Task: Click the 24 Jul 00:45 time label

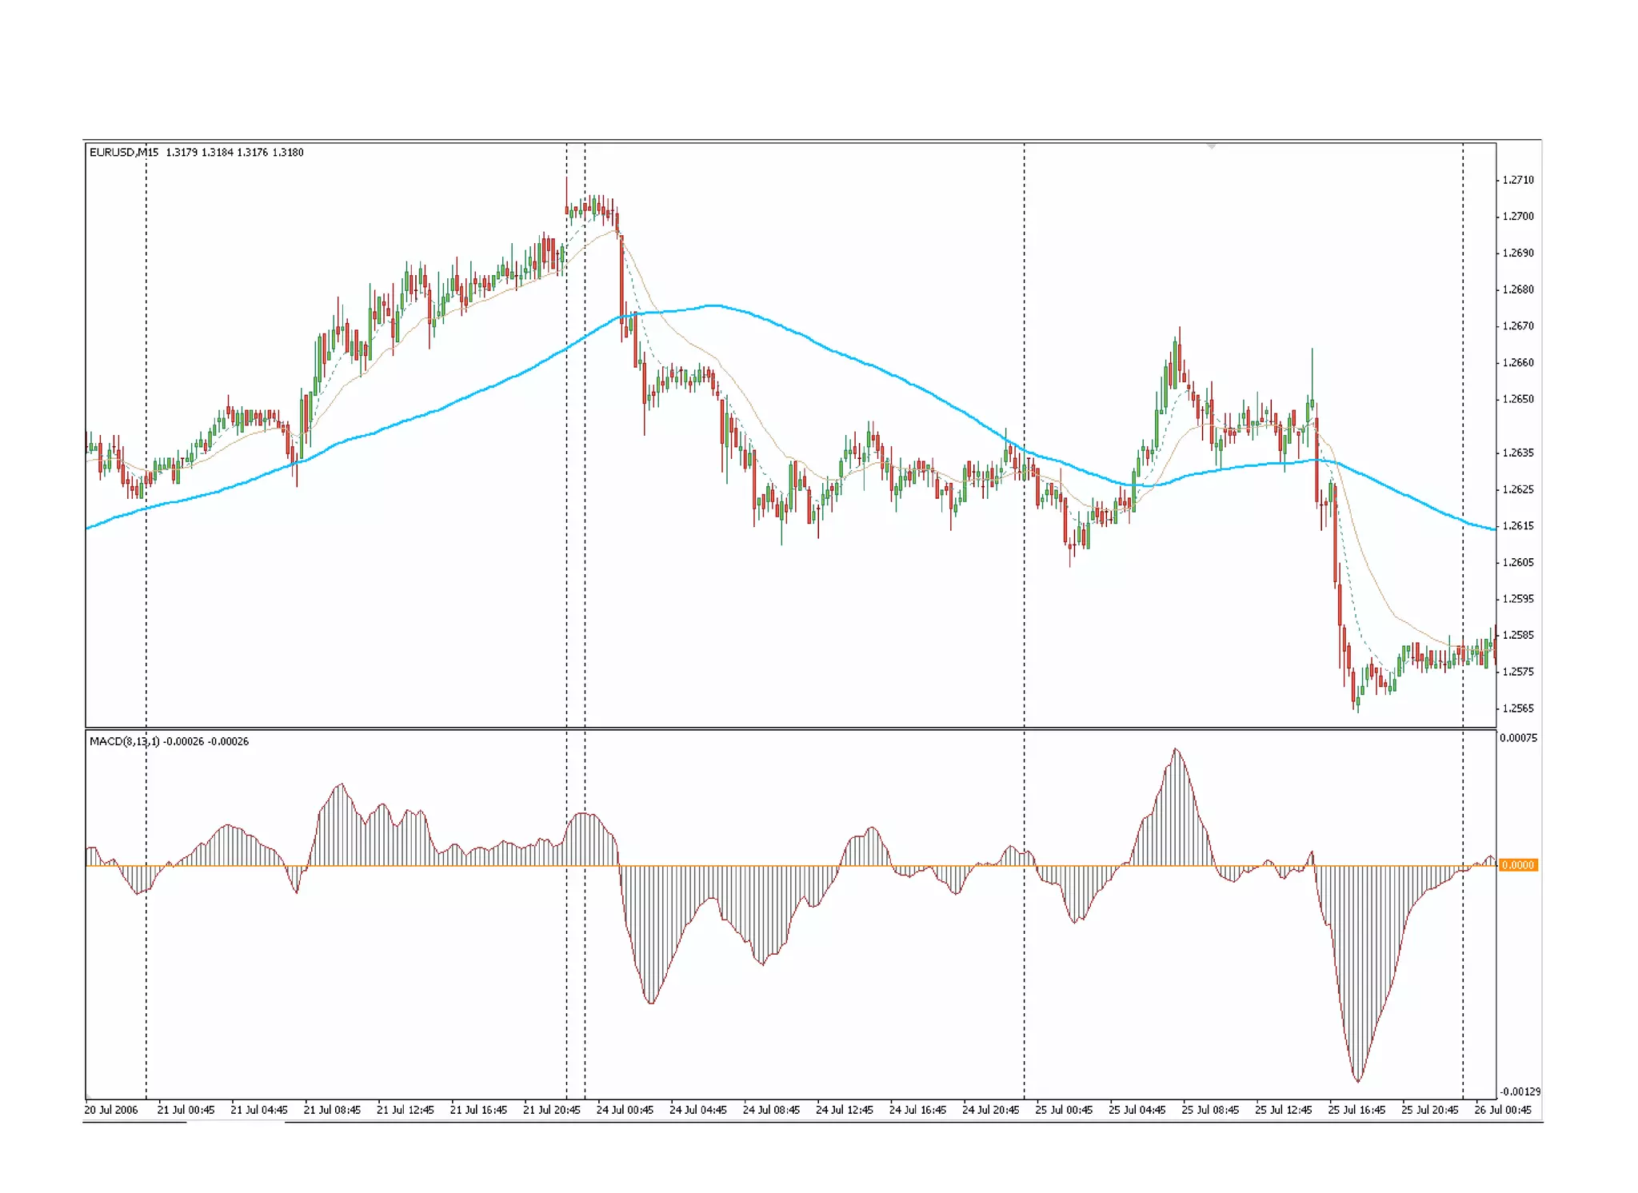Action: pyautogui.click(x=625, y=1110)
